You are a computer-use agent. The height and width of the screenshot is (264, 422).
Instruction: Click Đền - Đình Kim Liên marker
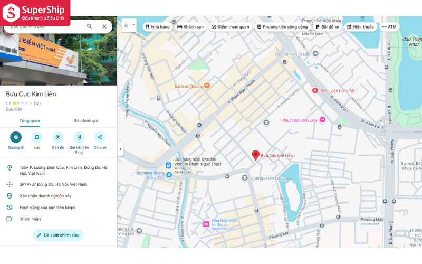[x=315, y=54]
